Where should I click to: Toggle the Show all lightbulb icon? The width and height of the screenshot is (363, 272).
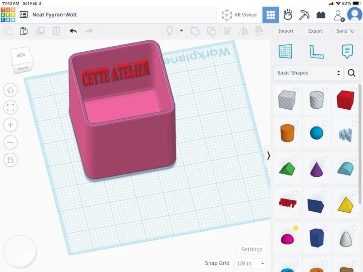pyautogui.click(x=169, y=31)
